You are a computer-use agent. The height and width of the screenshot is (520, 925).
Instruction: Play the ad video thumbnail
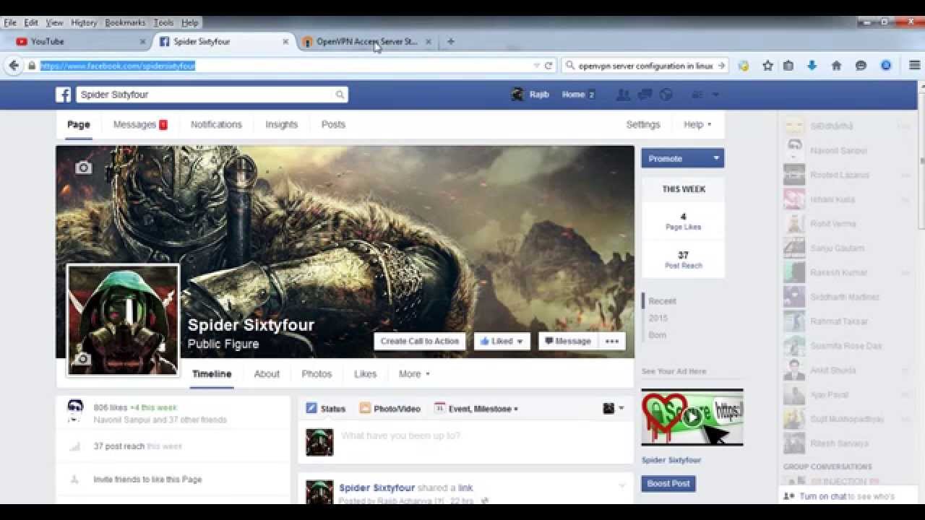click(692, 417)
